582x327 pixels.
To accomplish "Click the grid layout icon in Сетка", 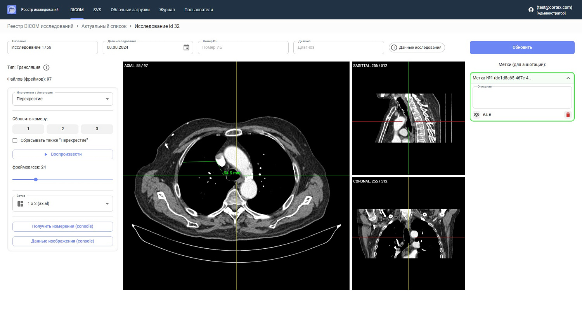I will (21, 204).
